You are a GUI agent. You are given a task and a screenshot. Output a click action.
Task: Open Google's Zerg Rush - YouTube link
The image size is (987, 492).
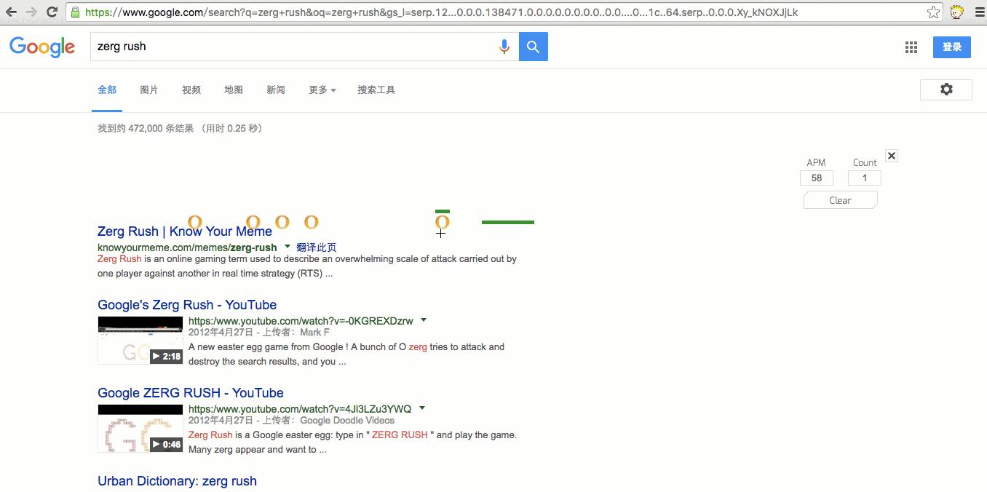pyautogui.click(x=187, y=305)
